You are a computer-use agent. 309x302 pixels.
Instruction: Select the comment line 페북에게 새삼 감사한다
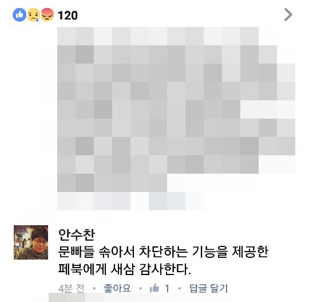(x=125, y=269)
